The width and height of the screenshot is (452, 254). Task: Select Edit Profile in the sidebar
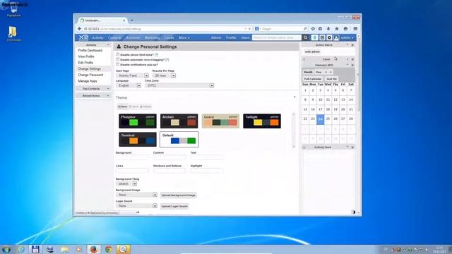[85, 63]
